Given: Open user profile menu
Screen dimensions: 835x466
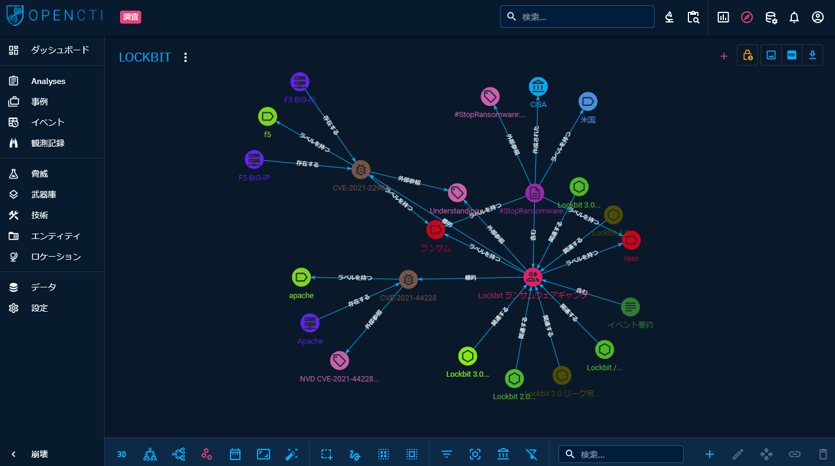Looking at the screenshot, I should [x=818, y=17].
